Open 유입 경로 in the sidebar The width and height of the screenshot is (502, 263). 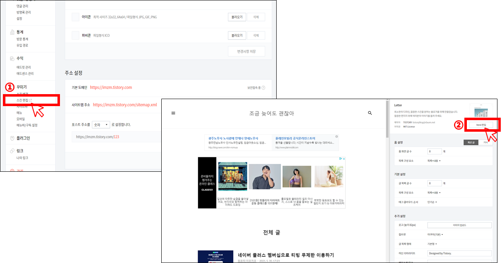point(22,45)
